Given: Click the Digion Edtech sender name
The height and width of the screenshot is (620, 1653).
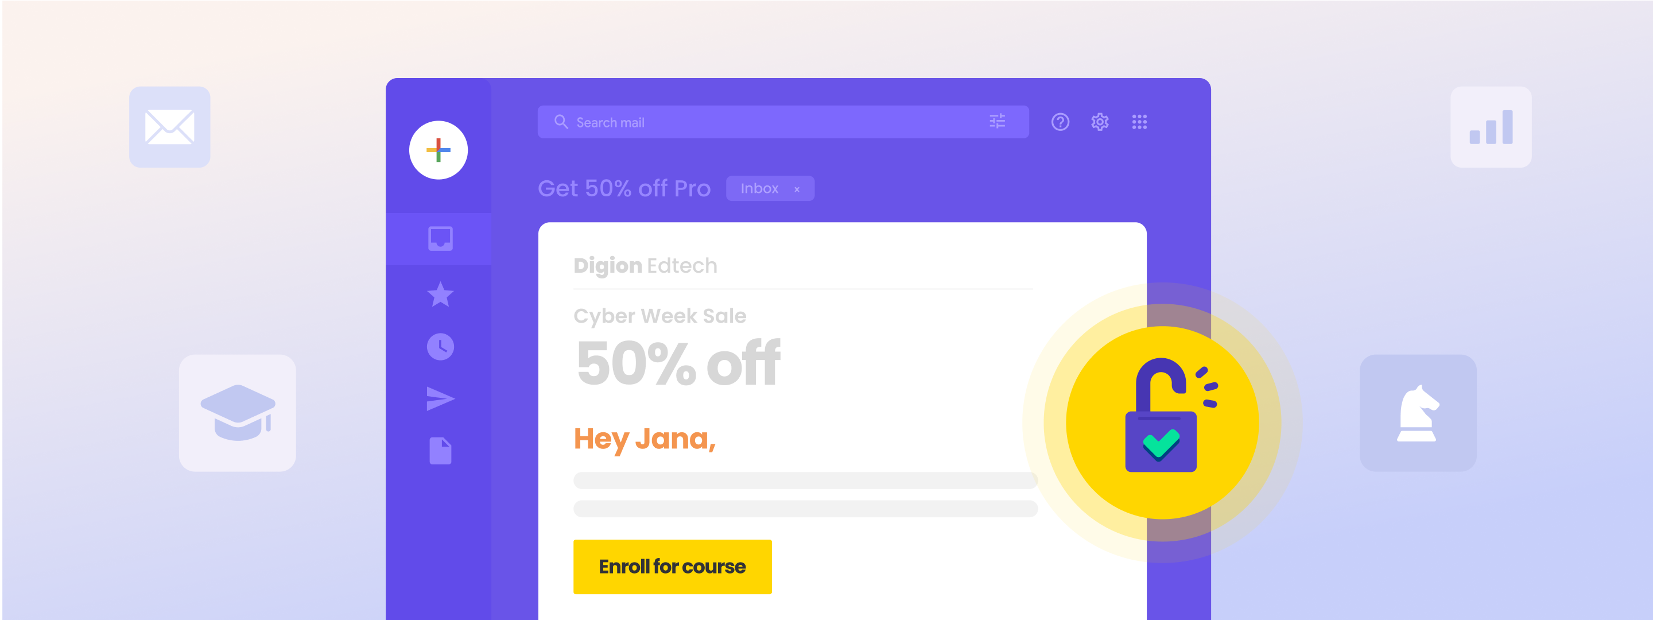Looking at the screenshot, I should pyautogui.click(x=645, y=266).
